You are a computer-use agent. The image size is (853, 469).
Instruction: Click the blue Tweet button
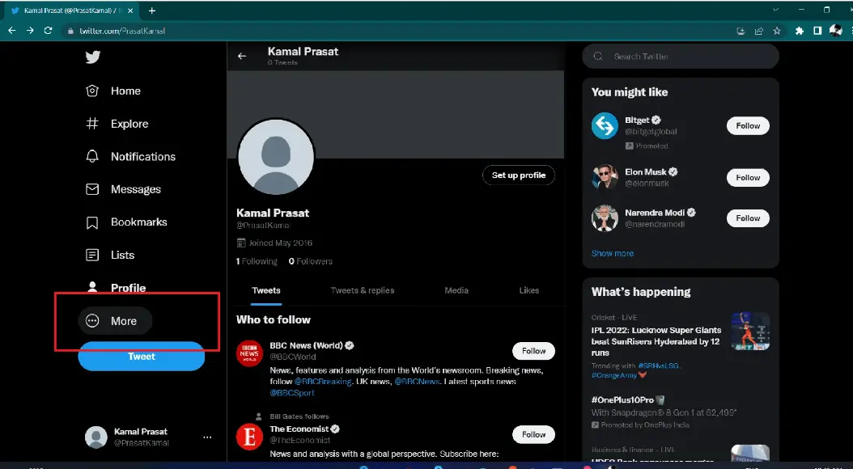click(142, 357)
